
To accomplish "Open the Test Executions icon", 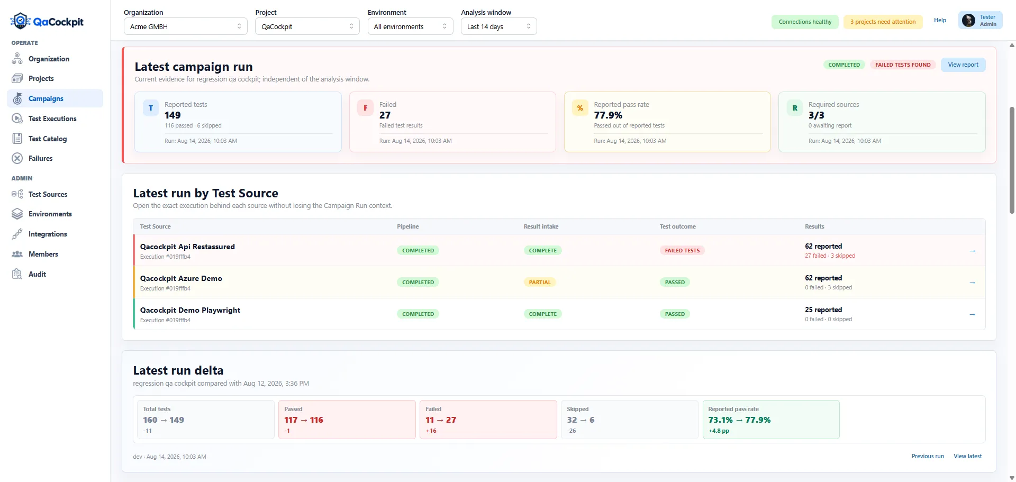I will click(17, 119).
